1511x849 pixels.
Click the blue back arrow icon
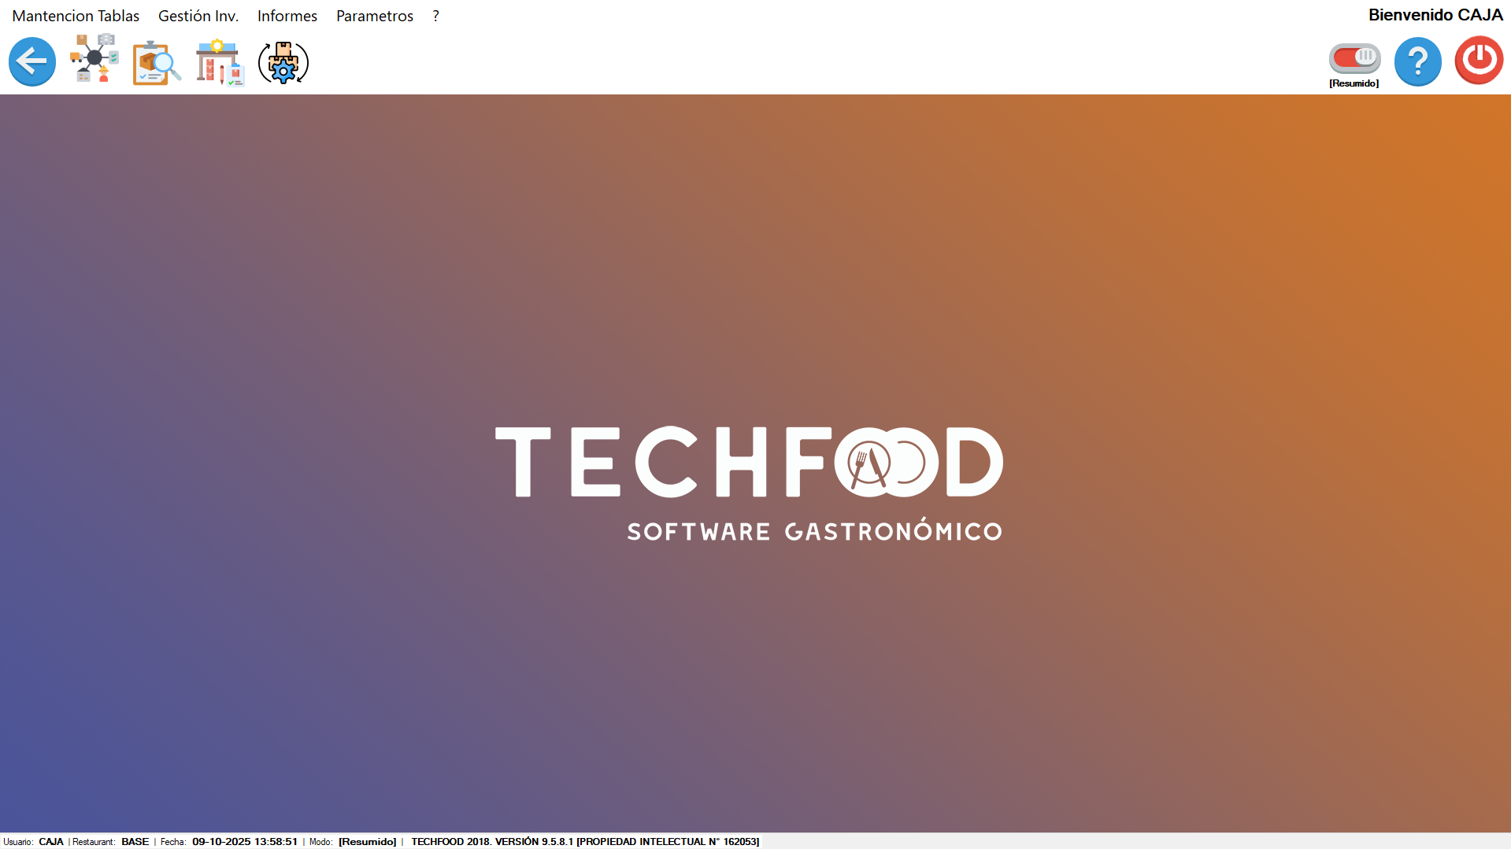click(32, 61)
